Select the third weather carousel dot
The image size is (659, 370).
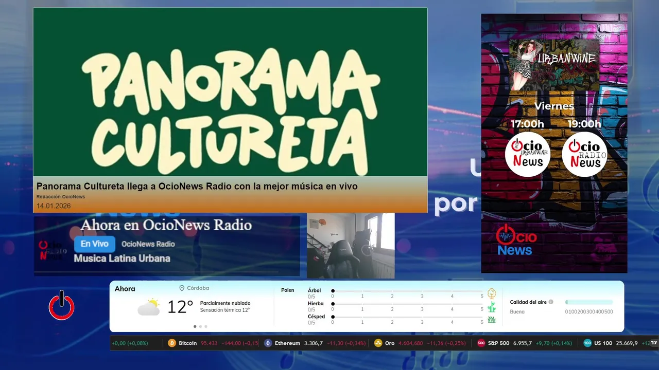[206, 326]
